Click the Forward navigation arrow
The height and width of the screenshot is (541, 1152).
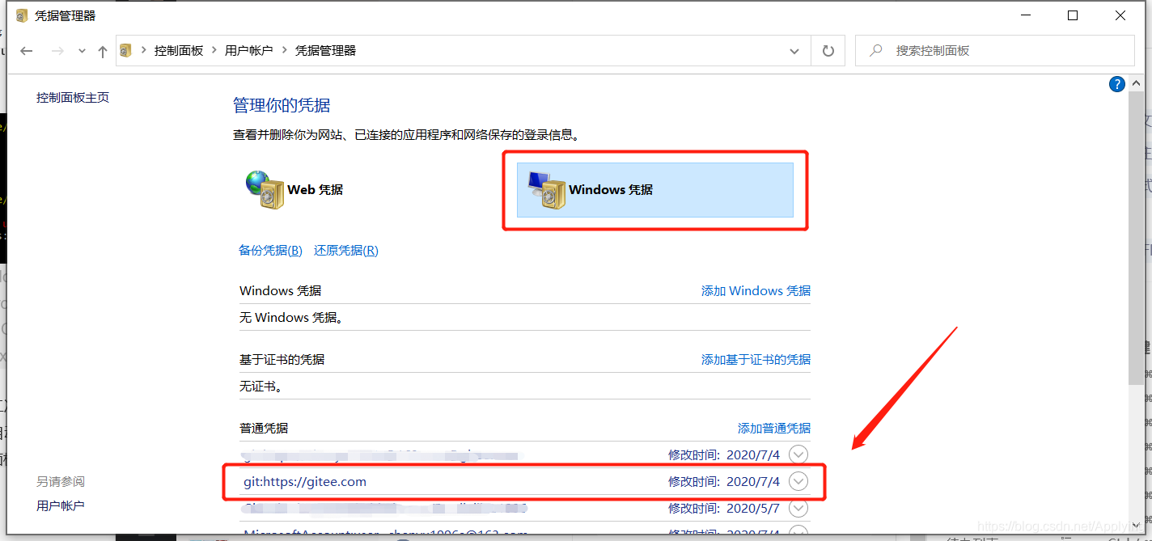(57, 51)
